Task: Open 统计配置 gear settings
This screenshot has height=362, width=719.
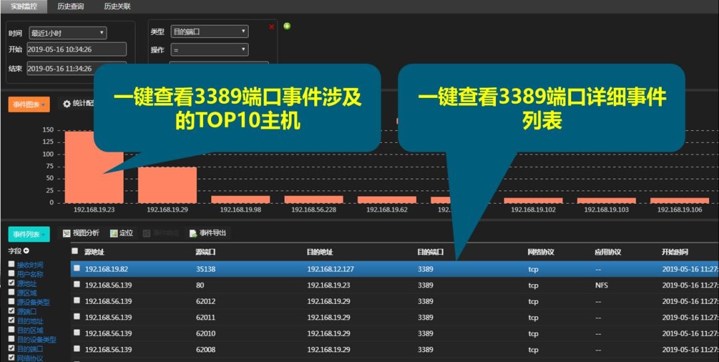Action: (67, 104)
